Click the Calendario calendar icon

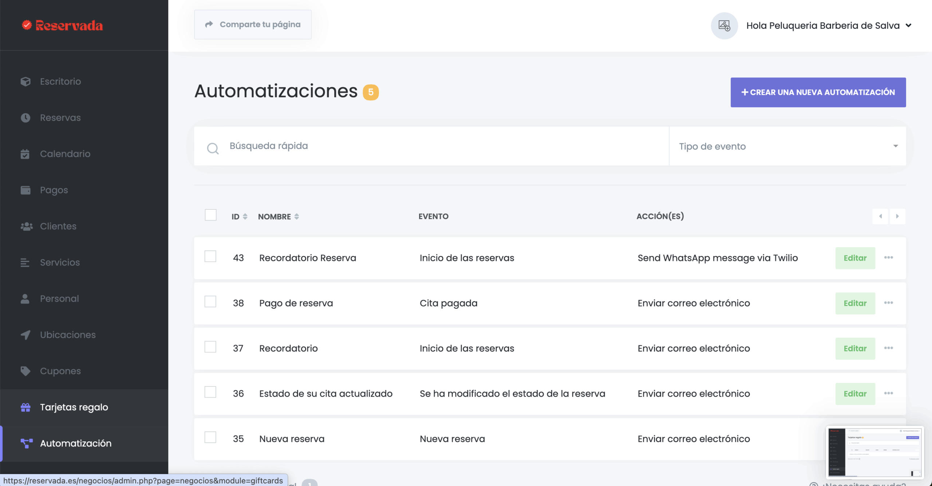(x=25, y=154)
